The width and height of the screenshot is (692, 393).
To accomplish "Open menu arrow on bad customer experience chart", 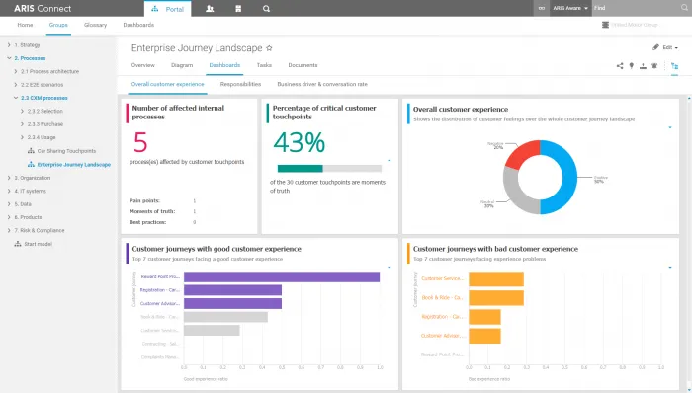I will pyautogui.click(x=670, y=268).
